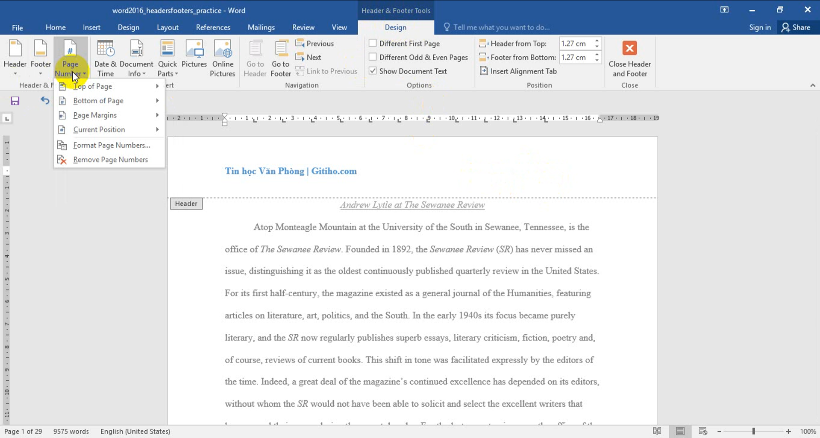Click zoom out minus button

click(720, 432)
